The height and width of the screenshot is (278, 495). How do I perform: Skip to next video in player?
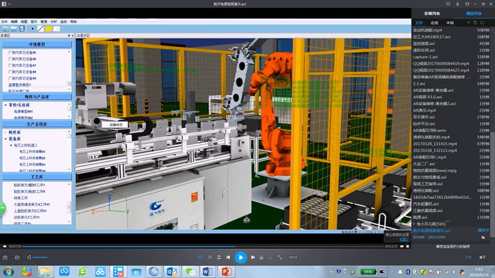tap(254, 257)
